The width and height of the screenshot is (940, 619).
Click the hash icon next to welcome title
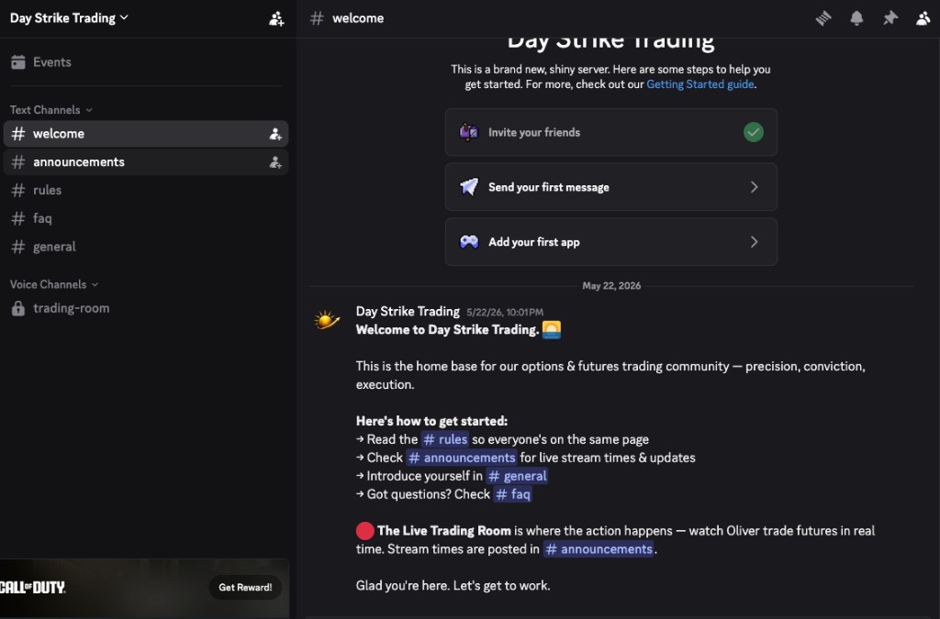point(317,18)
